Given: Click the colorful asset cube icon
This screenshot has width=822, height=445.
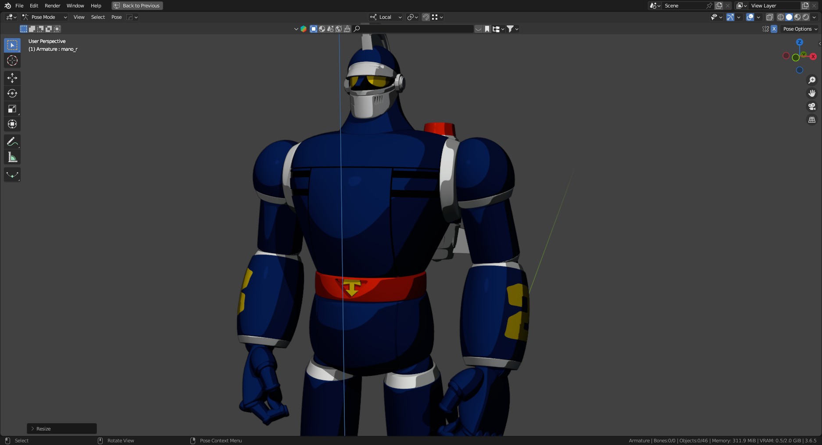Looking at the screenshot, I should (303, 29).
